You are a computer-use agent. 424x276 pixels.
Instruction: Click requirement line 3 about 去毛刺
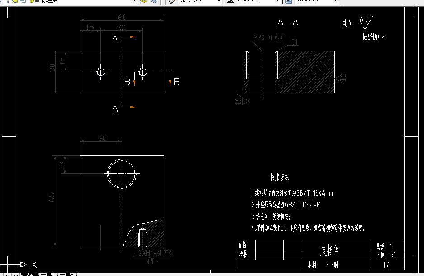tap(271, 216)
